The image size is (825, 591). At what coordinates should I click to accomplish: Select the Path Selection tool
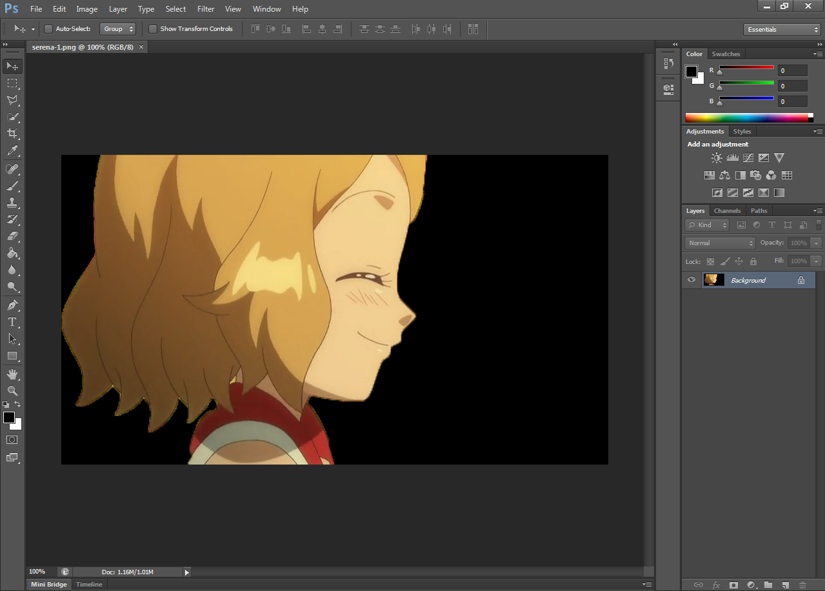(12, 338)
